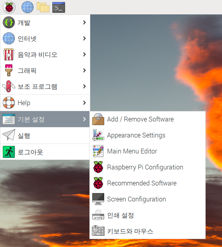This screenshot has width=222, height=247.
Task: Select 실행 to open run dialog
Action: pyautogui.click(x=45, y=135)
